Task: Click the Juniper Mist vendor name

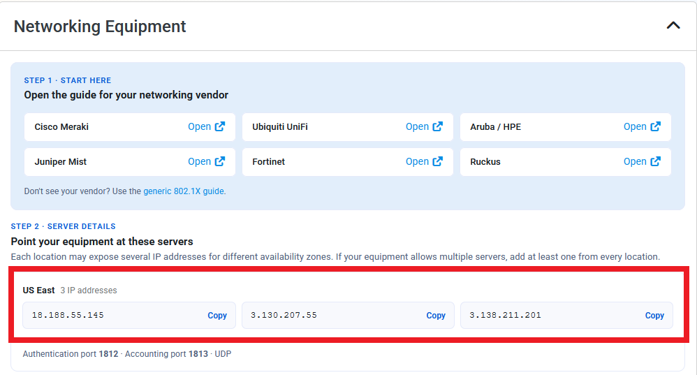Action: (x=61, y=162)
